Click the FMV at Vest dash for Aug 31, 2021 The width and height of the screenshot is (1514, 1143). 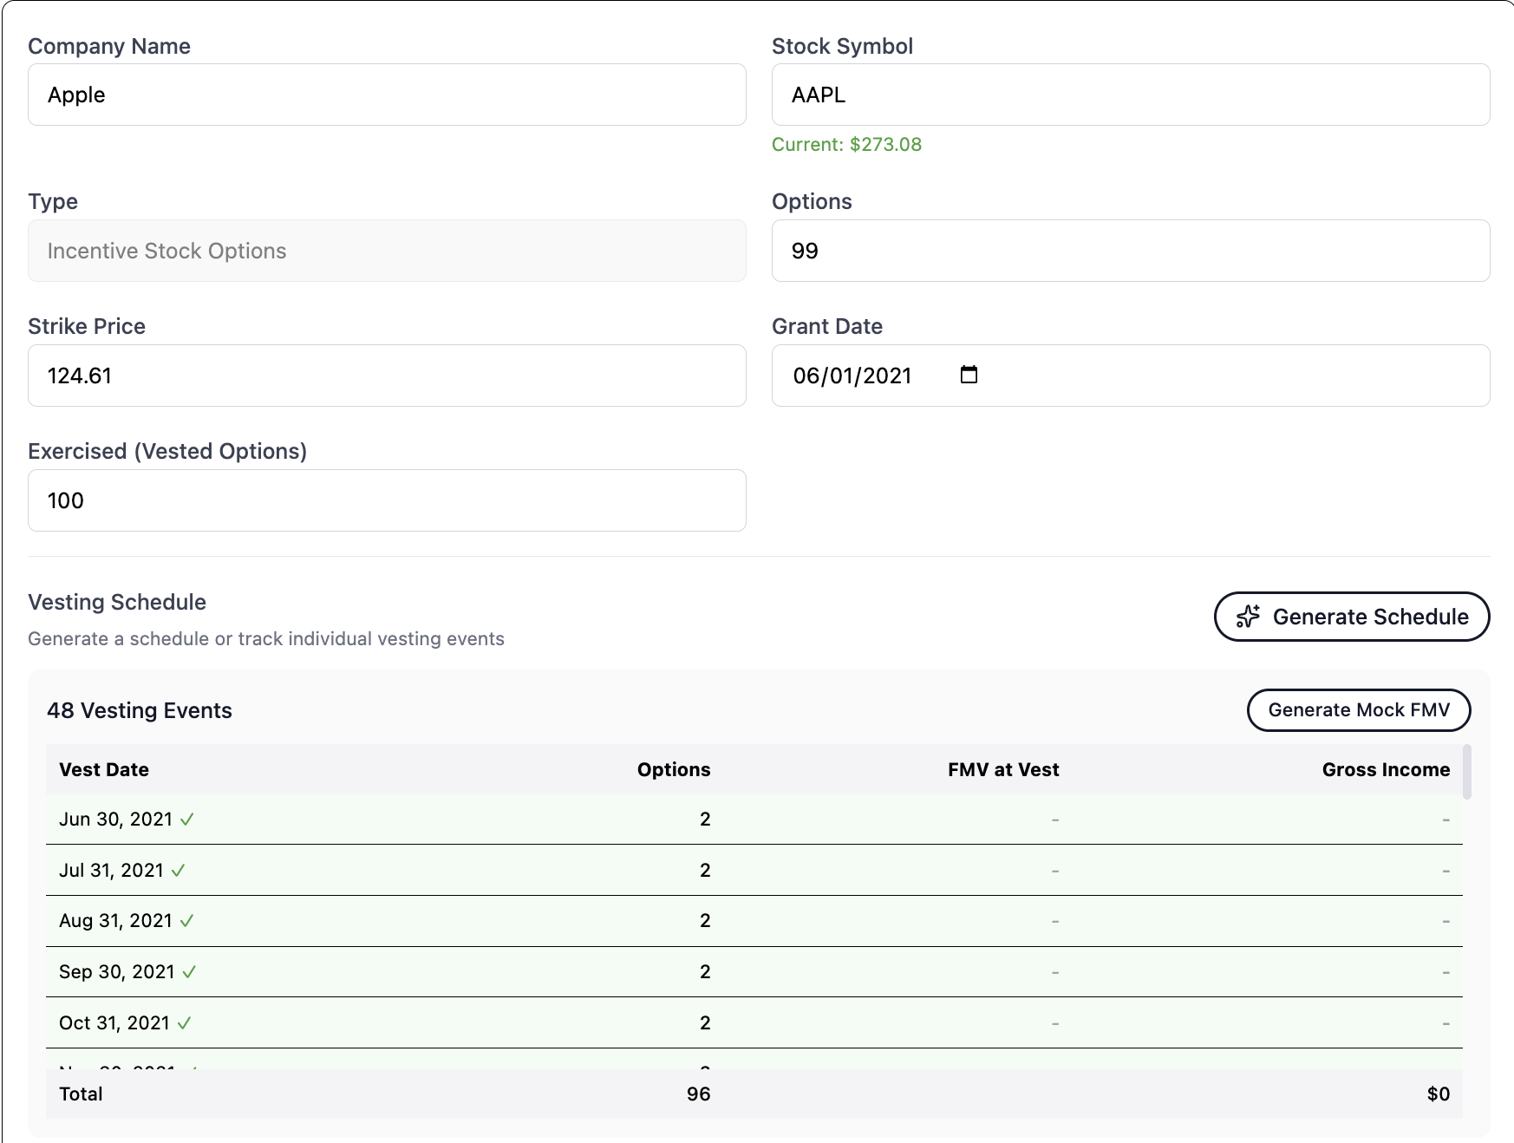pos(1055,921)
